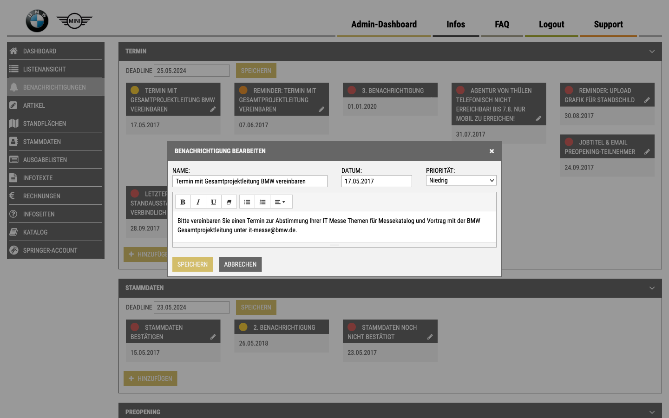Viewport: 669px width, 418px height.
Task: Click the red dot on 'Jobtitel & Email Preopening-Teilnehmer'
Action: [x=569, y=142]
